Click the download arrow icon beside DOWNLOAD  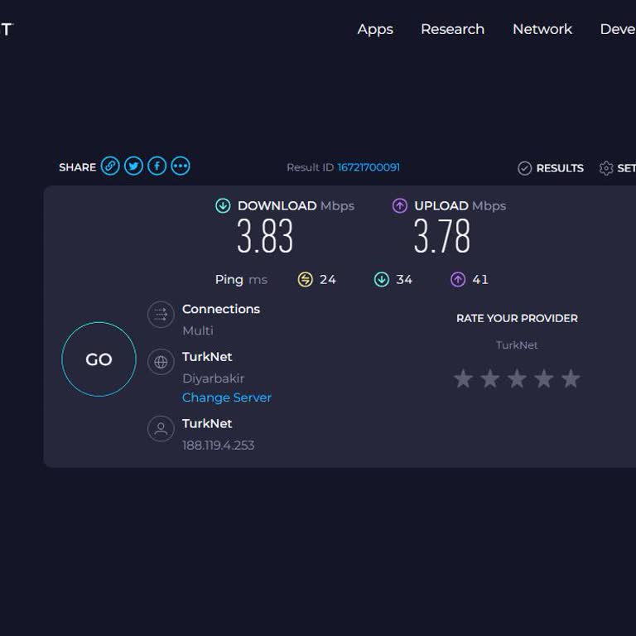click(223, 205)
